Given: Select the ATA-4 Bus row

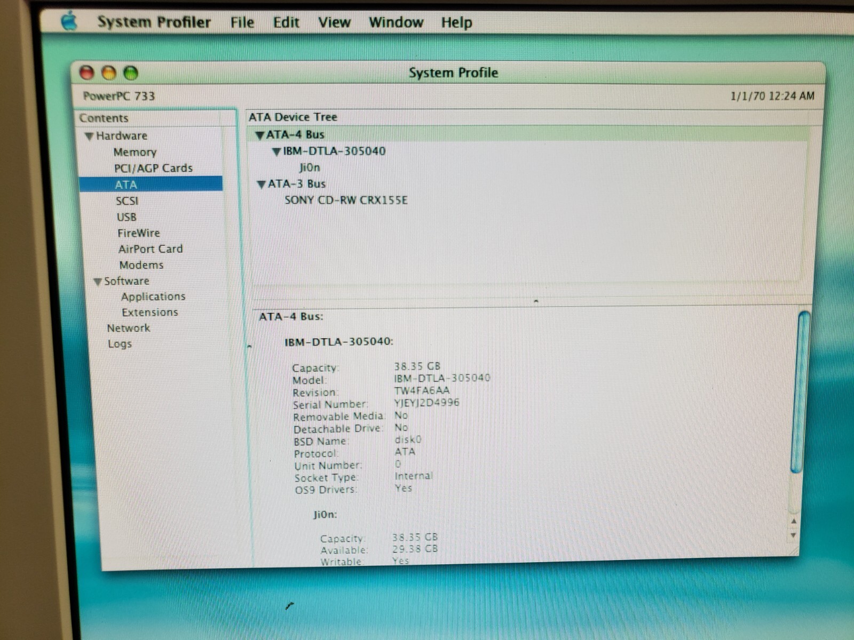Looking at the screenshot, I should coord(528,134).
